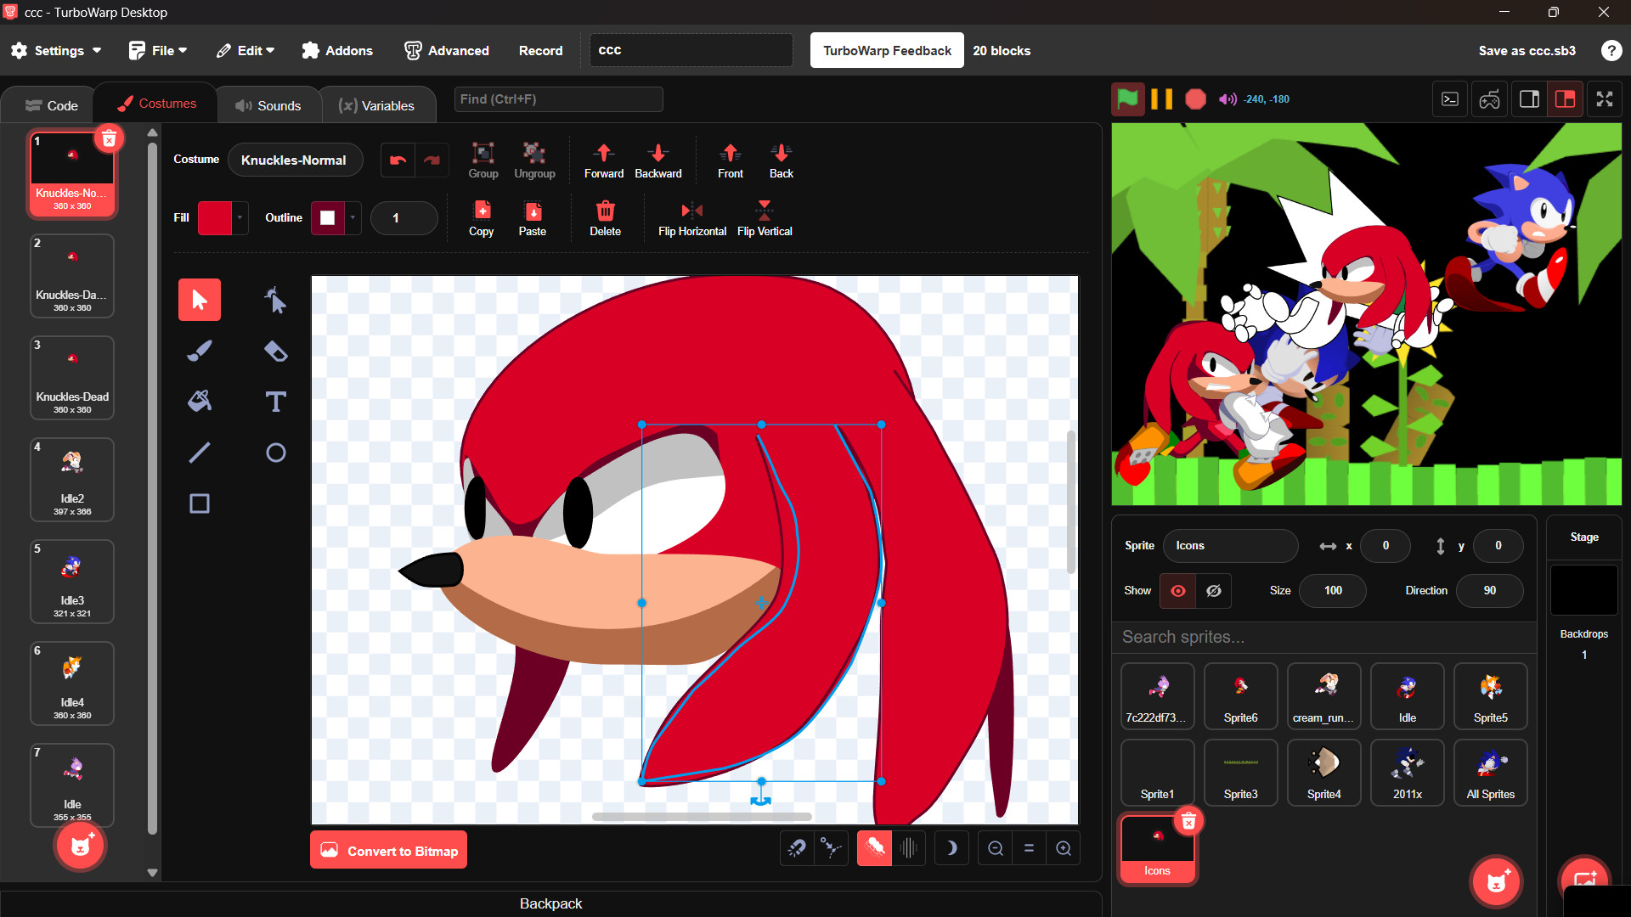The width and height of the screenshot is (1631, 917).
Task: Send selection to Back
Action: [x=782, y=160]
